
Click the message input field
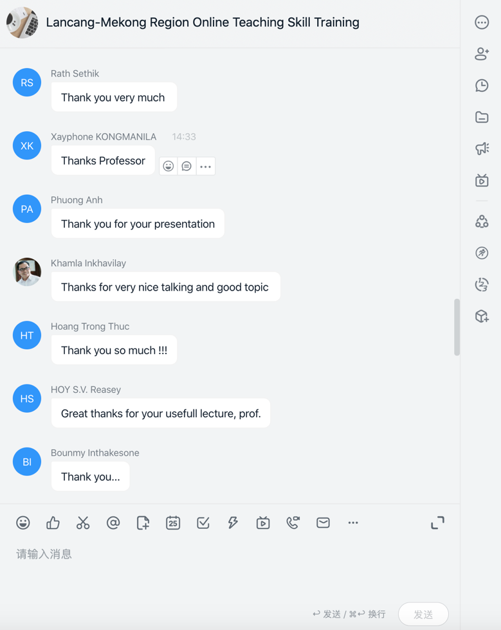229,571
